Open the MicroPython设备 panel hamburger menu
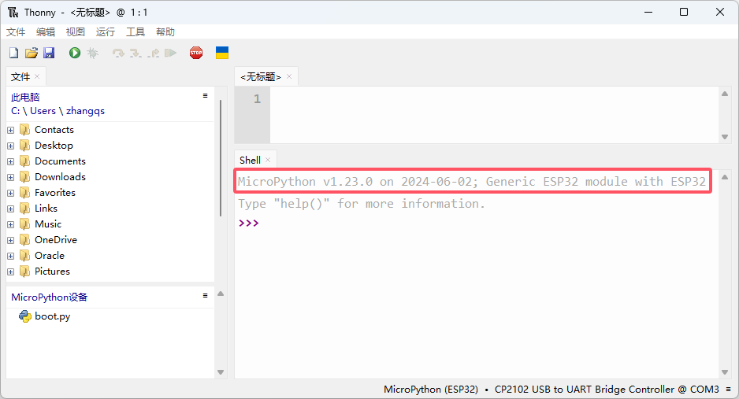Image resolution: width=739 pixels, height=399 pixels. [x=205, y=295]
